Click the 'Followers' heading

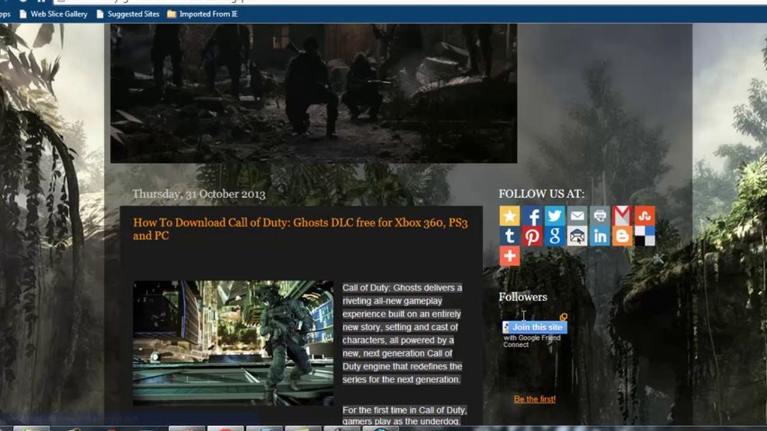coord(522,297)
